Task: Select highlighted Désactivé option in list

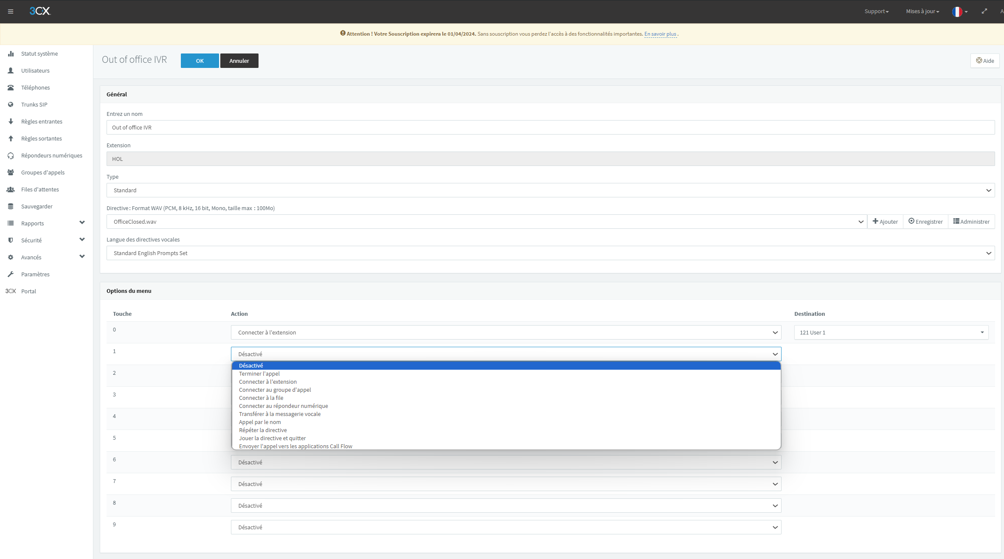Action: [506, 365]
